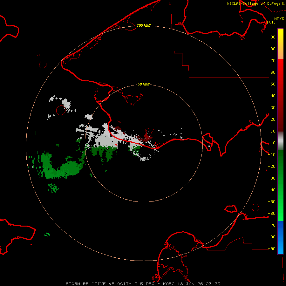Select the -20 scale label
Image resolution: width=286 pixels, height=286 pixels.
(x=272, y=166)
